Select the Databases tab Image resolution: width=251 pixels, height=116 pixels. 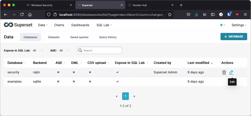(30, 37)
